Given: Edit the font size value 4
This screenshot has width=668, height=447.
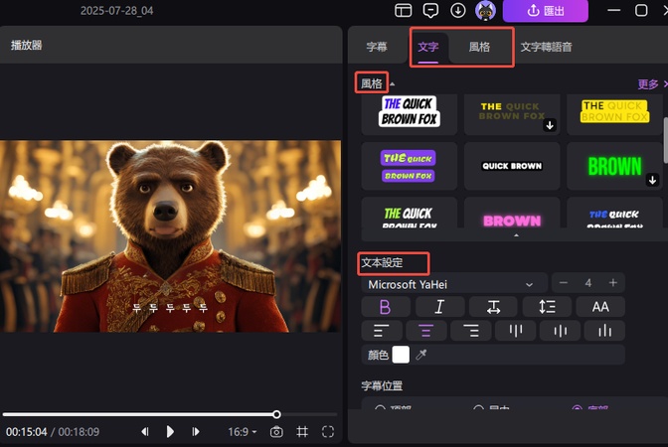Looking at the screenshot, I should pos(588,283).
